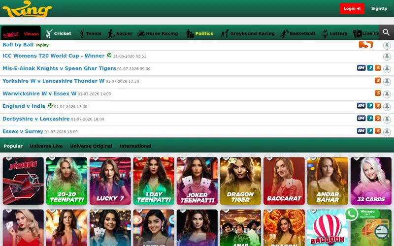Select the Tennis tab

[90, 33]
